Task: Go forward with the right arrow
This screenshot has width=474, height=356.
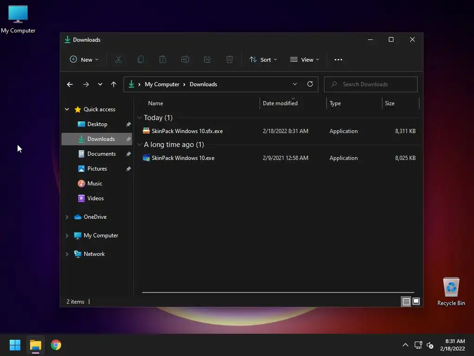Action: point(86,84)
